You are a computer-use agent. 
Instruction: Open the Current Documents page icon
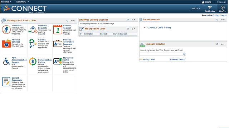click(6, 81)
